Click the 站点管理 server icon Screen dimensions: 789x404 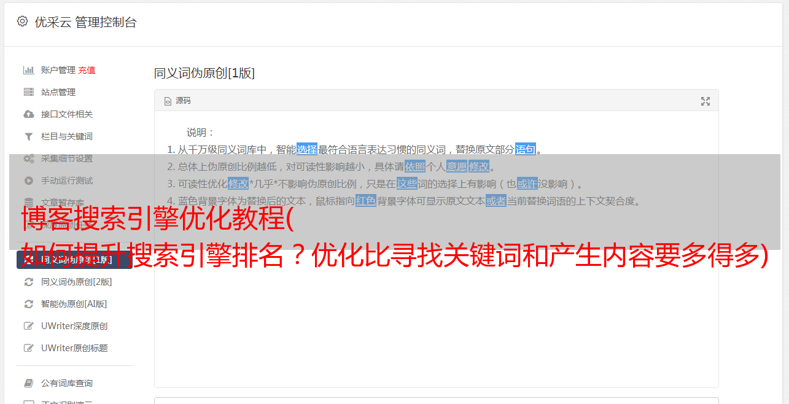(28, 92)
